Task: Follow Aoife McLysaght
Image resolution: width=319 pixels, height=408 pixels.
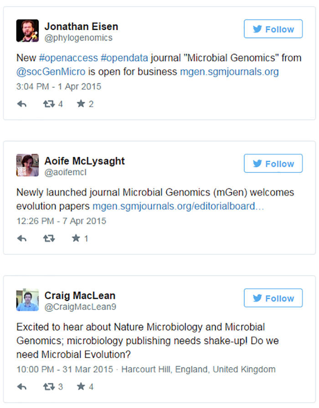Action: [273, 163]
